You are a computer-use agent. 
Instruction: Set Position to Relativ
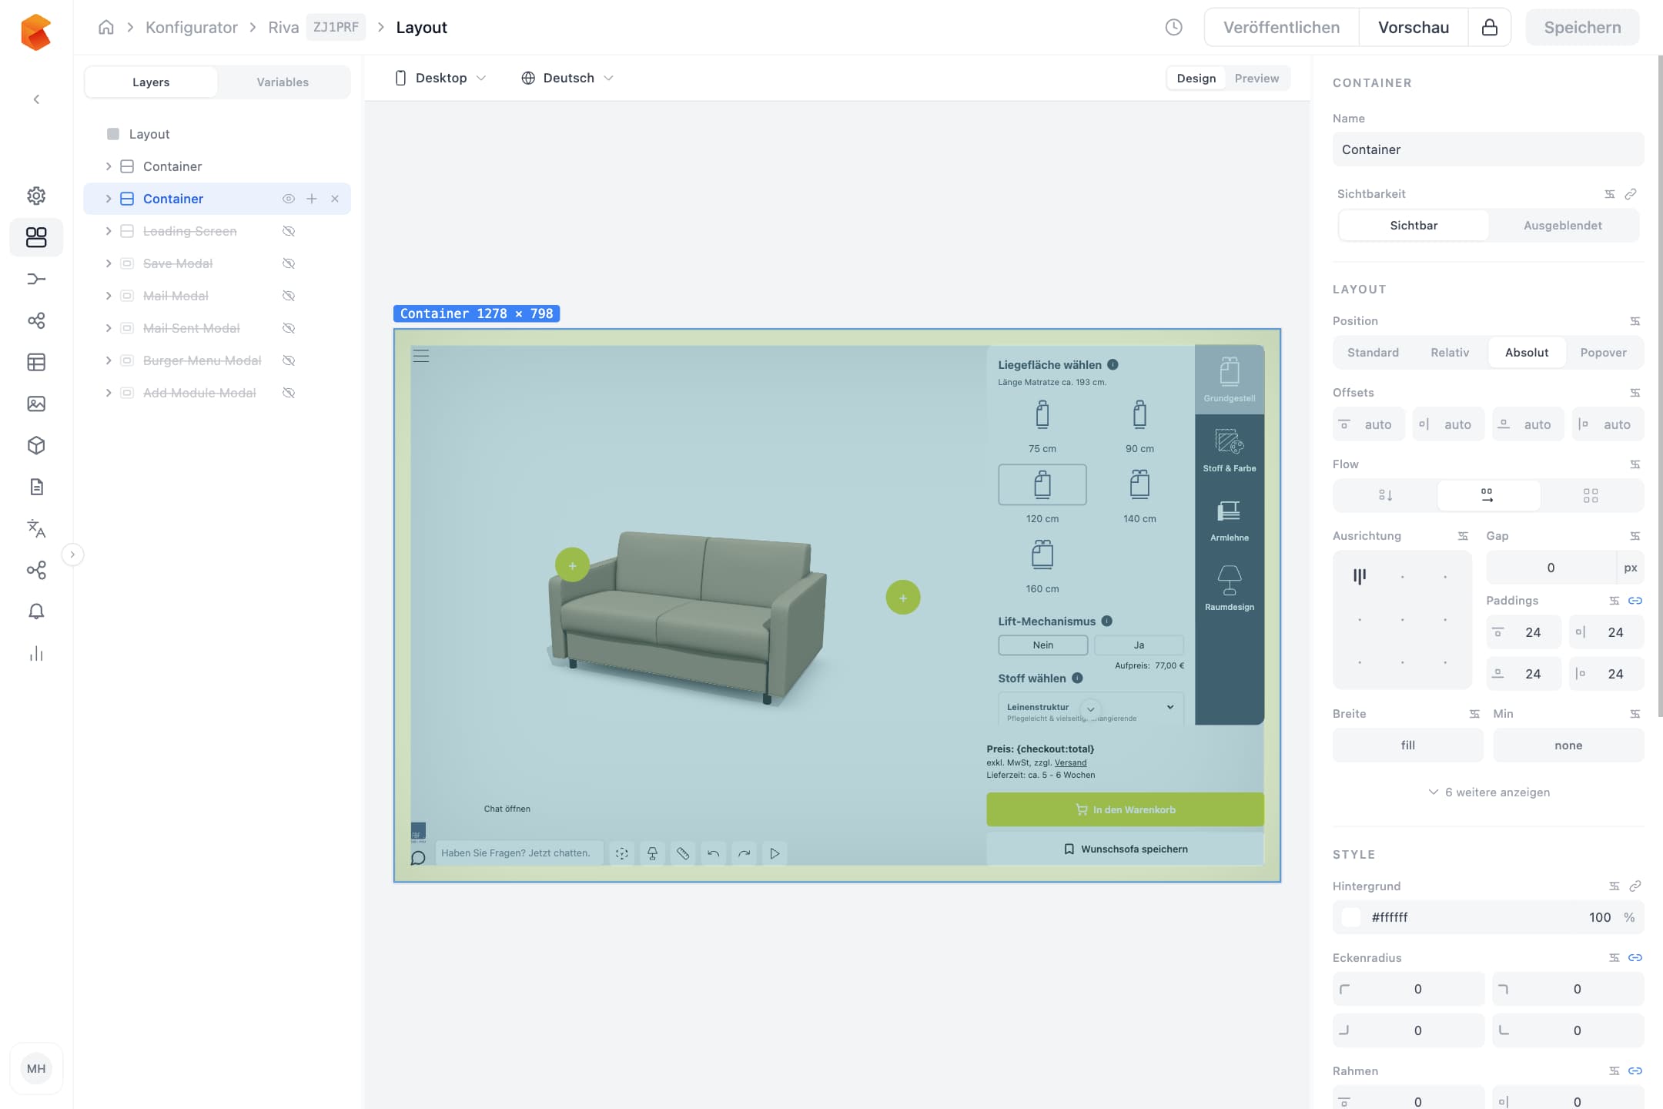click(x=1450, y=352)
